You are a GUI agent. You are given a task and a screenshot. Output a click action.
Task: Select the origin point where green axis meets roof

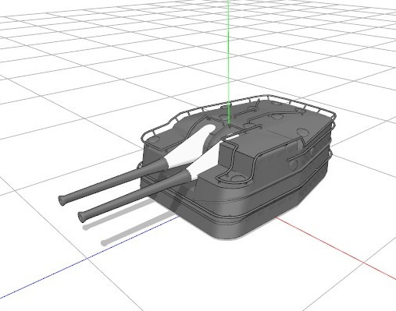click(x=229, y=125)
